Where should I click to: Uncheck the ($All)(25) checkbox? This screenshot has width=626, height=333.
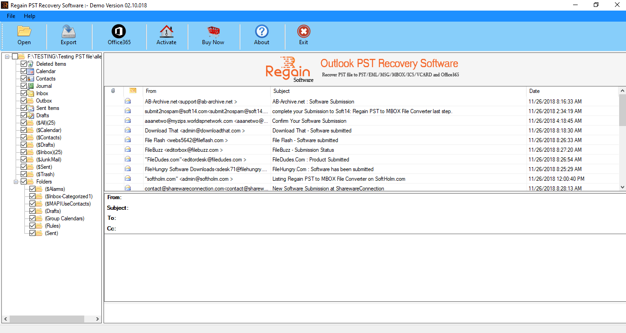(24, 123)
